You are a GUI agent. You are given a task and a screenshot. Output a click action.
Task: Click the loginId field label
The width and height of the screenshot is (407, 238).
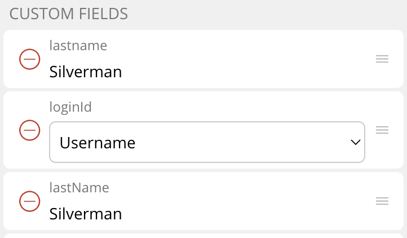tap(70, 107)
